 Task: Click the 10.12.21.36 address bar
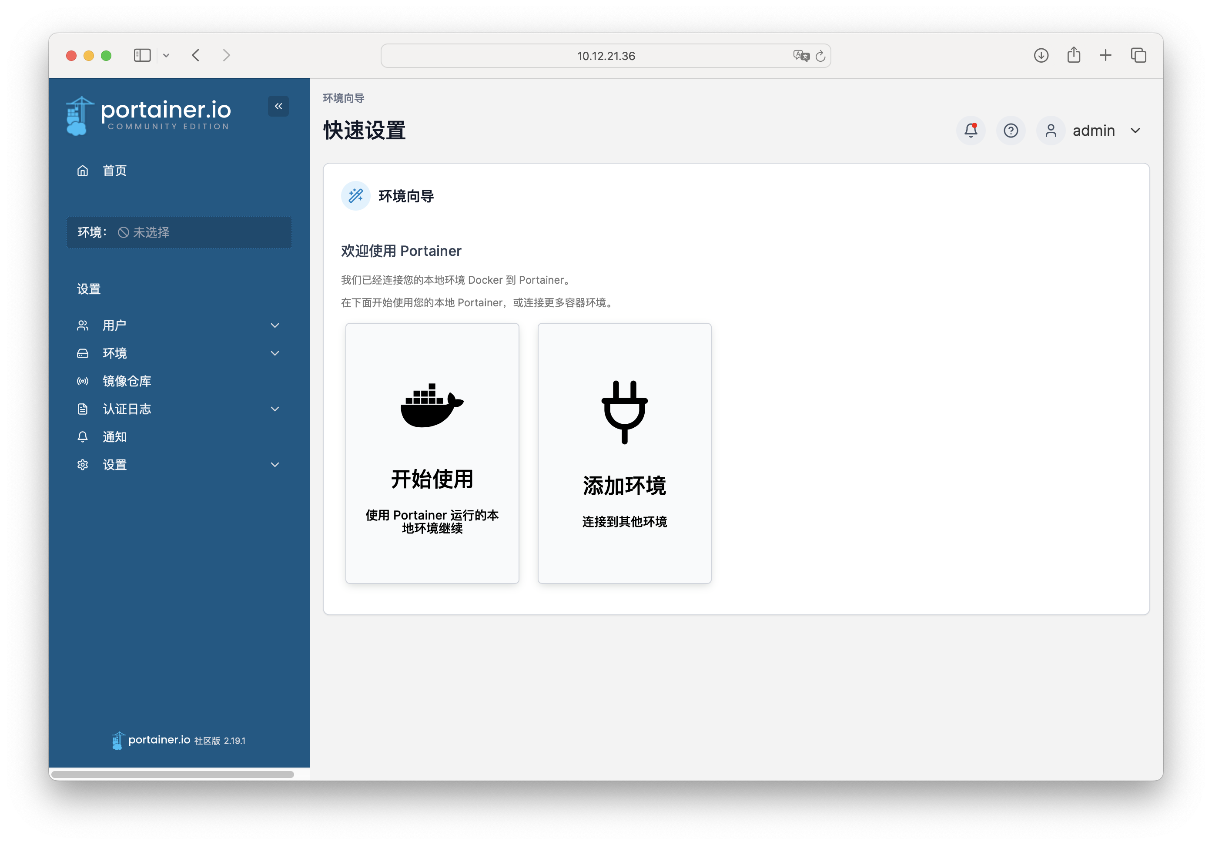click(606, 56)
